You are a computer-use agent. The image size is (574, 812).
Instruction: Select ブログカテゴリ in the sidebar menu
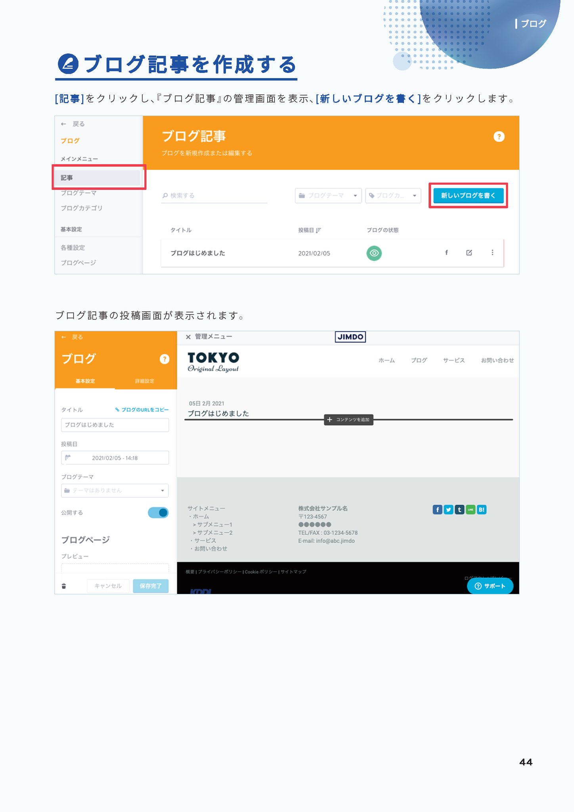(82, 208)
